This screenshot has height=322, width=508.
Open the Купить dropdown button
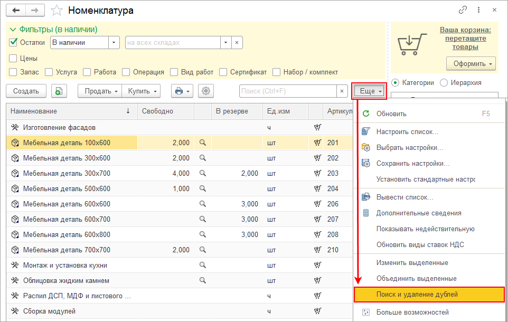[141, 91]
